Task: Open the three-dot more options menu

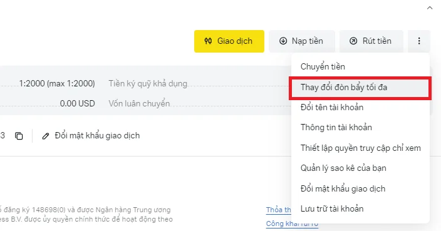Action: [x=419, y=41]
